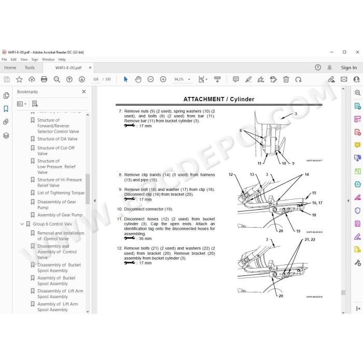Open the Layers panel icon
This screenshot has width=363, height=363.
tap(6, 136)
